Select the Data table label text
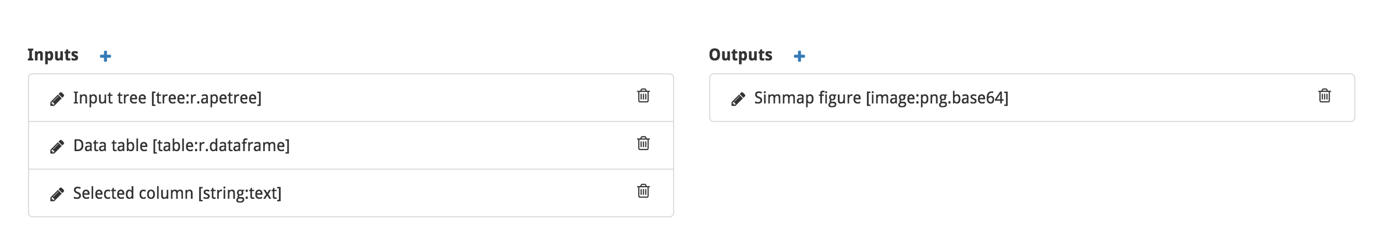The image size is (1381, 236). 111,145
